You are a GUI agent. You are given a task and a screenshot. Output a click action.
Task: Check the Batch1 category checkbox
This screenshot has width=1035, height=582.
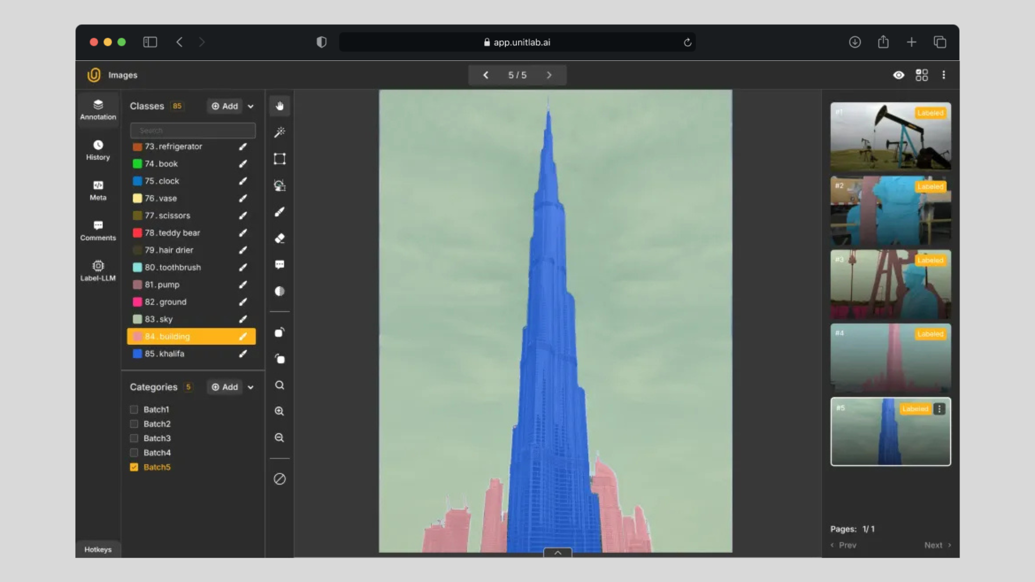click(x=134, y=410)
